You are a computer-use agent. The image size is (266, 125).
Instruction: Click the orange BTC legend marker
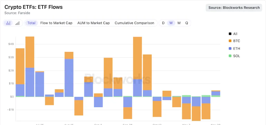click(230, 41)
